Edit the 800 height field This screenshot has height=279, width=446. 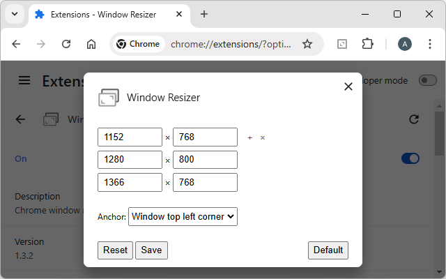click(x=205, y=160)
